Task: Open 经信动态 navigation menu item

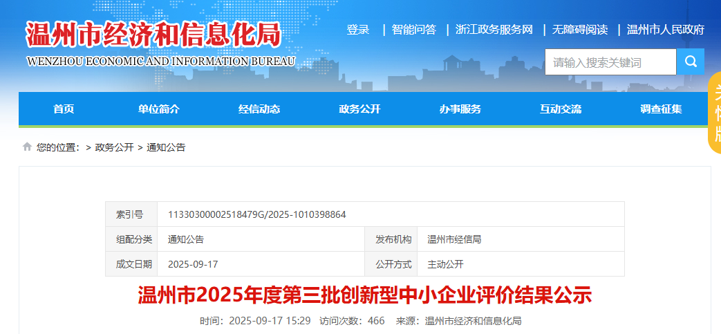Action: coord(259,109)
